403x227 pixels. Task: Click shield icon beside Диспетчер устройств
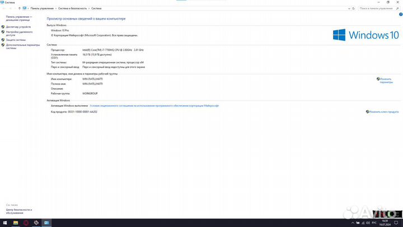coord(3,27)
